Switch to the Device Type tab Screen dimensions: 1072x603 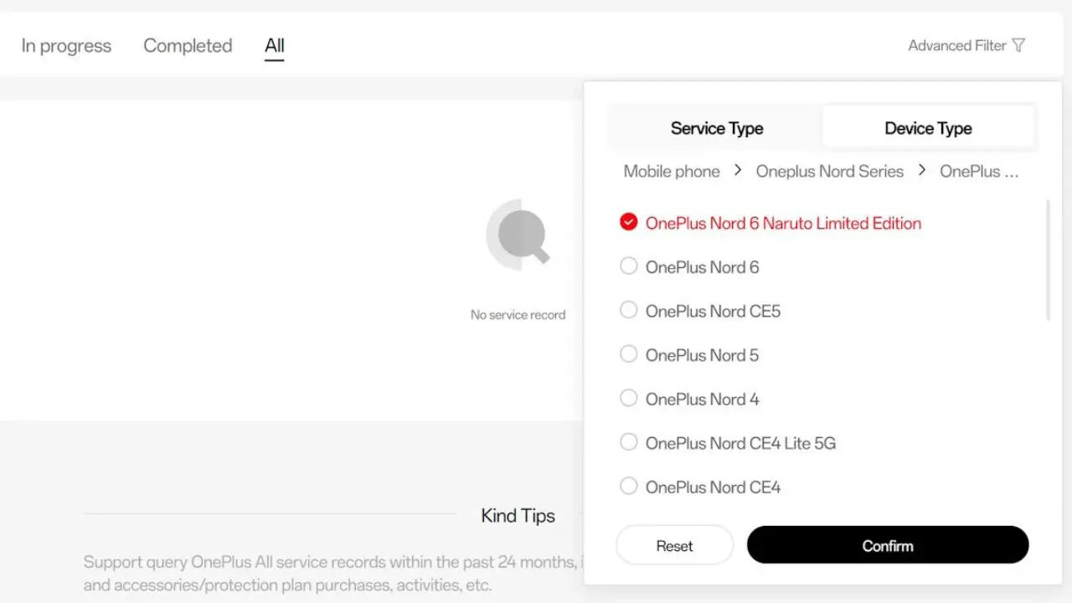click(x=928, y=128)
